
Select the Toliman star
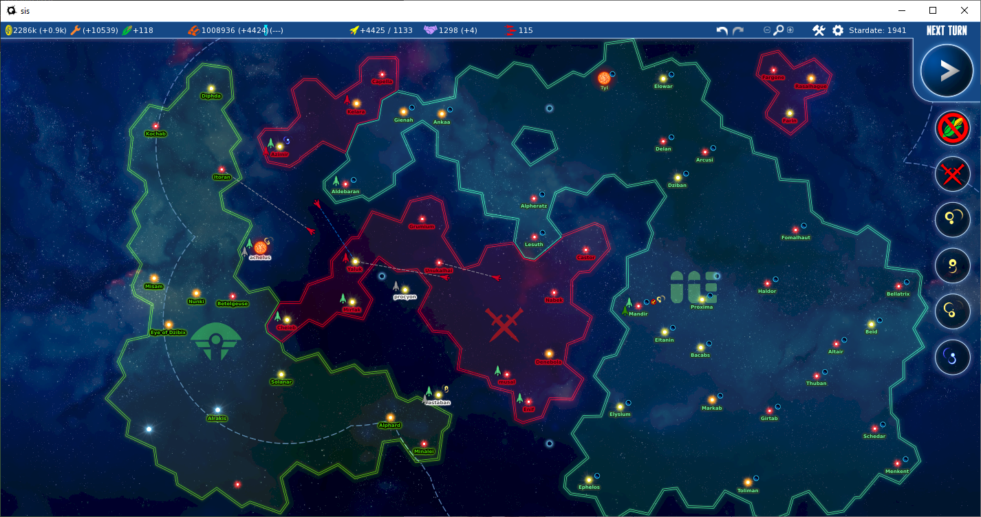pyautogui.click(x=748, y=483)
